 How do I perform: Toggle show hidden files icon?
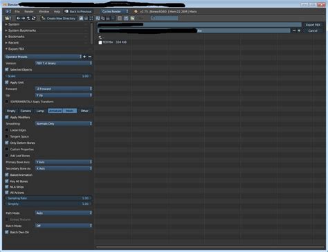click(x=120, y=18)
